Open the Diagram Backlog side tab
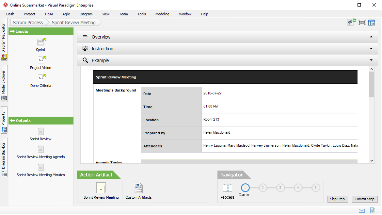This screenshot has width=382, height=215. 4,157
